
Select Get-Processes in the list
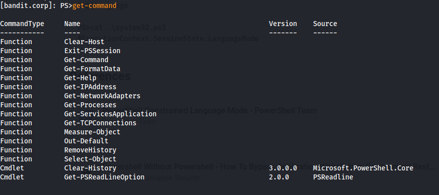click(90, 105)
